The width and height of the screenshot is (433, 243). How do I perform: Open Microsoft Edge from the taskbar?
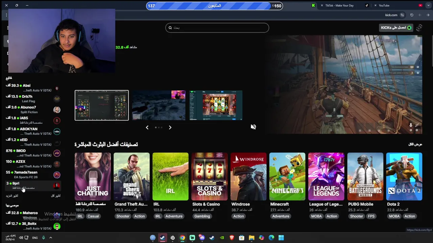(x=271, y=238)
